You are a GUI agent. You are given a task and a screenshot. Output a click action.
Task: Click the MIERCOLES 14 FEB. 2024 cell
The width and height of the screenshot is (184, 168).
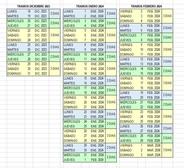(141, 69)
